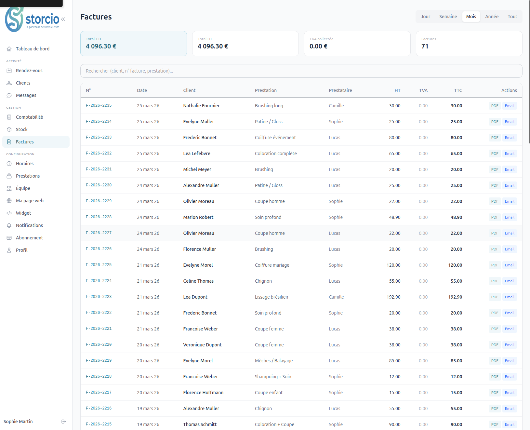
Task: Click the Sophie Martin user name
Action: [18, 422]
